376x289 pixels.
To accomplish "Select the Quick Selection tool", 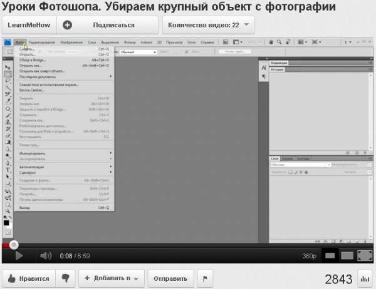I will pos(8,88).
